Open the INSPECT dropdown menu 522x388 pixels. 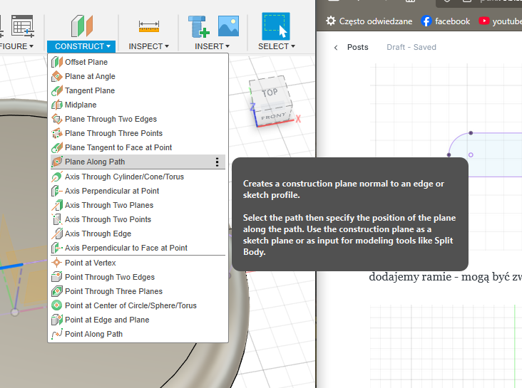pos(149,46)
